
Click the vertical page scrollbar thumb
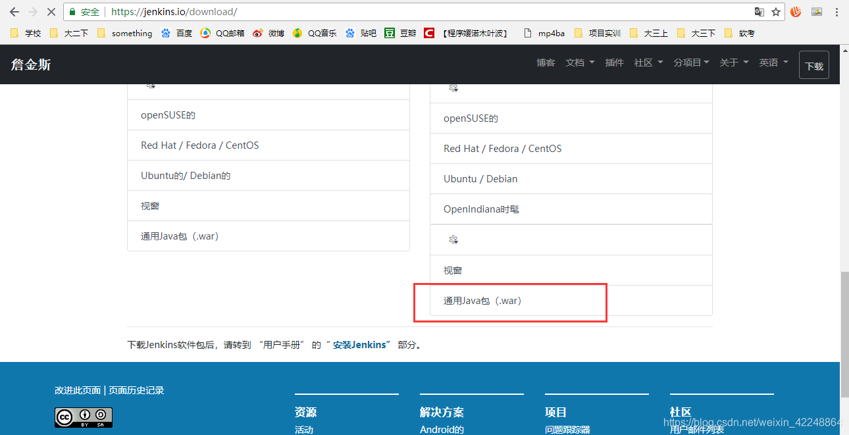[x=844, y=333]
